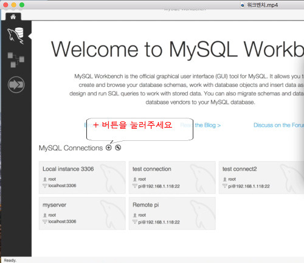This screenshot has width=304, height=263.
Task: Open the test connect2 tile
Action: click(x=261, y=177)
